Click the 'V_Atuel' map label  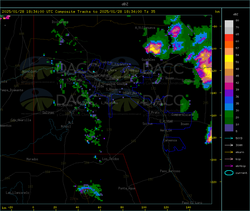click(x=143, y=103)
